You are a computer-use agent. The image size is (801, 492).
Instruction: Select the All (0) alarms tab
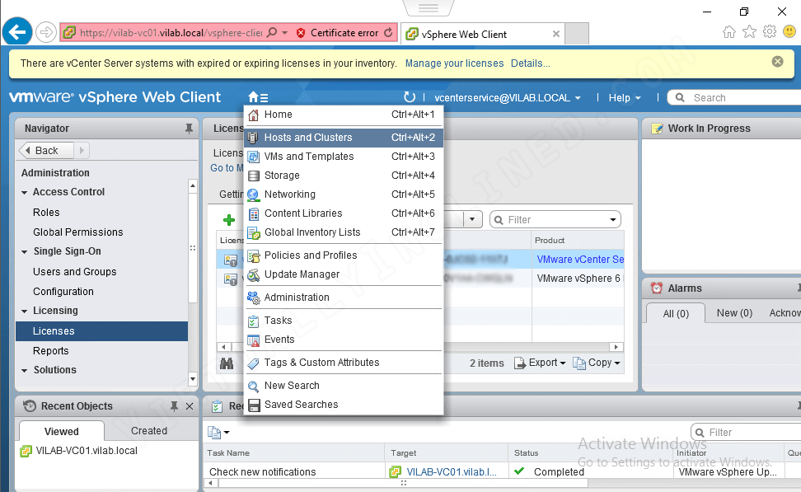point(676,313)
